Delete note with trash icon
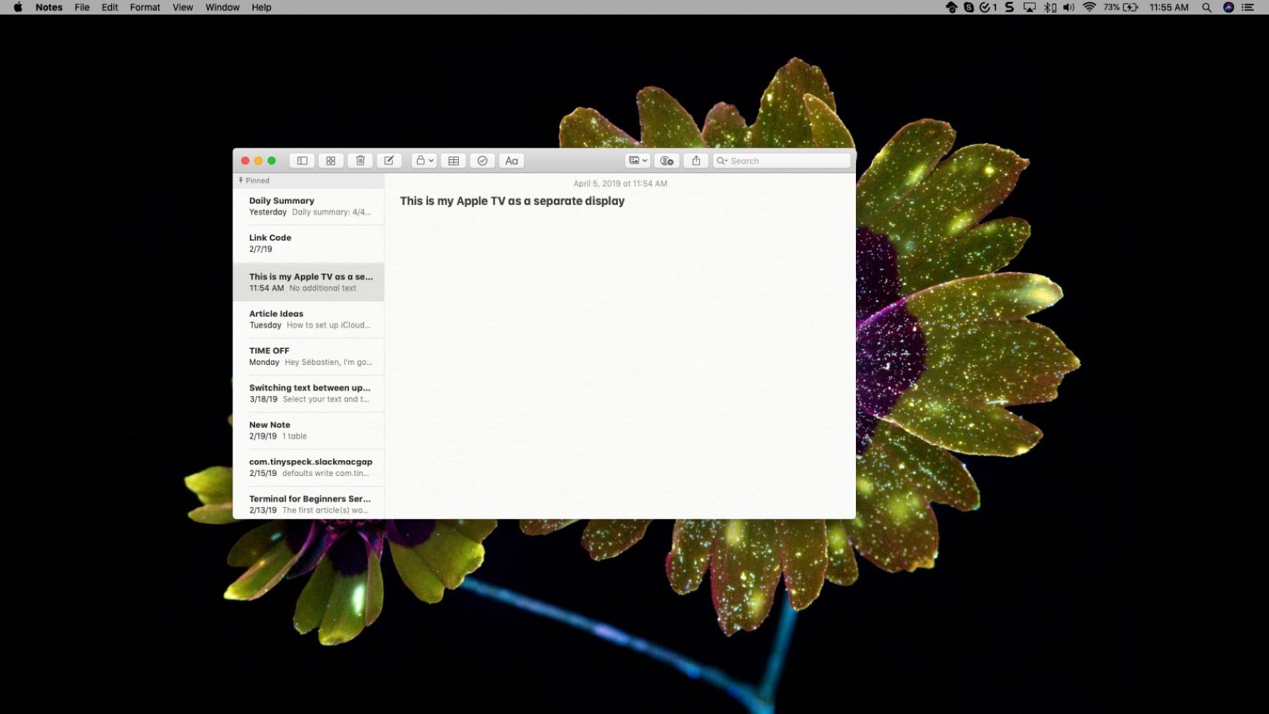1269x714 pixels. pos(360,161)
